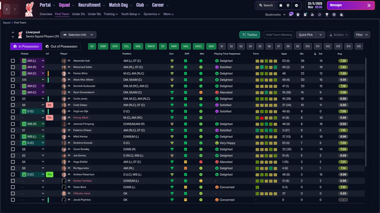Screen dimensions: 380x213
Task: Click Ryan Gravenberch's orange morale icon
Action: [201, 92]
